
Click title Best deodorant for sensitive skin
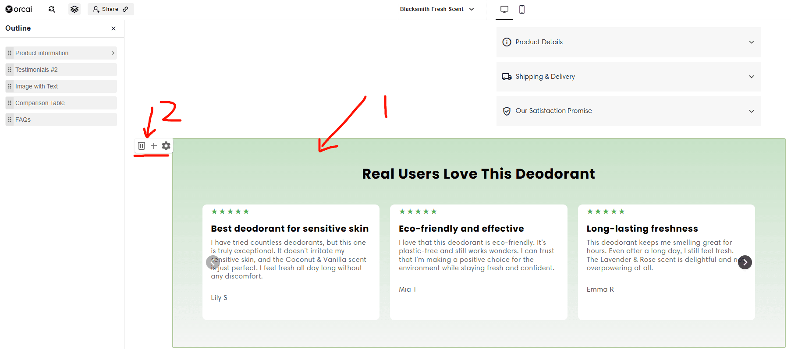click(290, 229)
